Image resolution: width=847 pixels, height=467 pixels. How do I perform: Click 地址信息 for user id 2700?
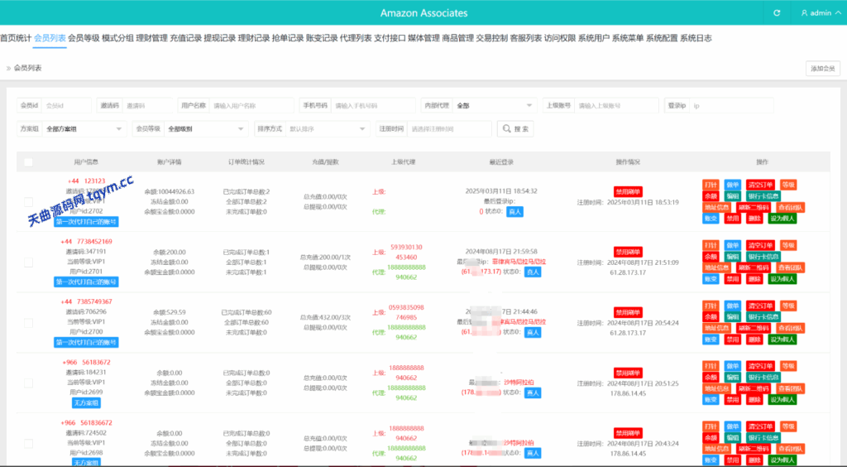click(x=717, y=328)
